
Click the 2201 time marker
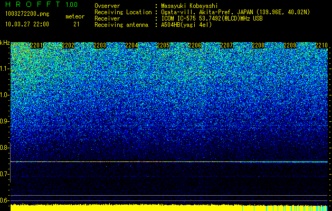pyautogui.click(x=36, y=45)
